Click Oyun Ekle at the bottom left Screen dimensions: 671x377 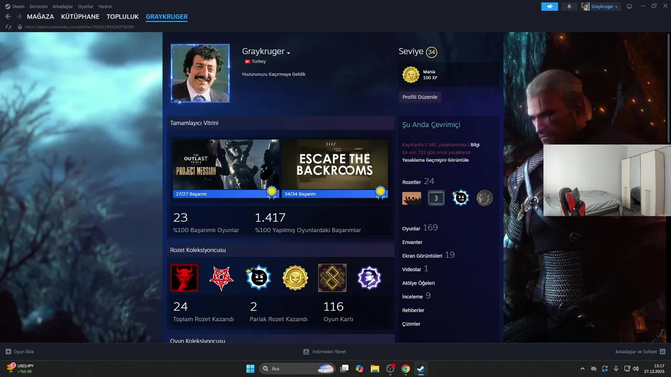pyautogui.click(x=20, y=352)
